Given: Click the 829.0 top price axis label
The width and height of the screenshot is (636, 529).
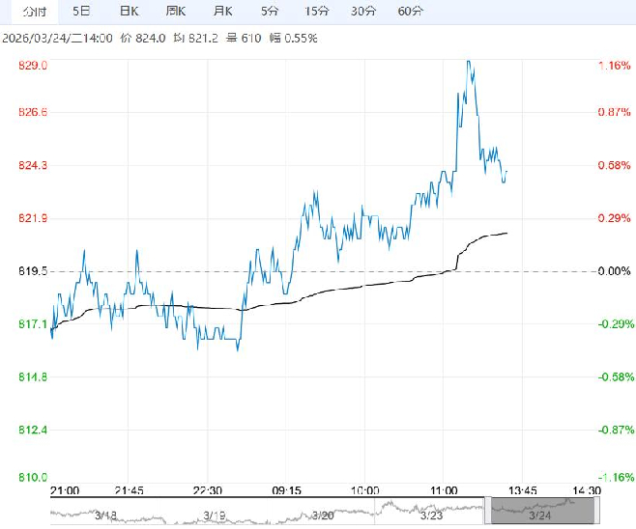Looking at the screenshot, I should [33, 66].
